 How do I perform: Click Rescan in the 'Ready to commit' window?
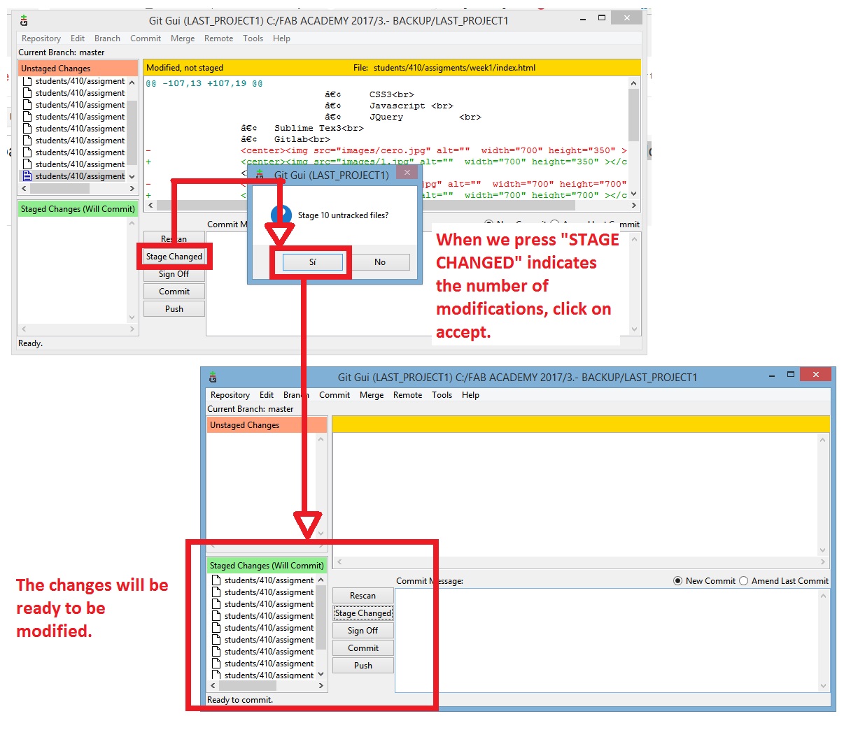[x=363, y=596]
